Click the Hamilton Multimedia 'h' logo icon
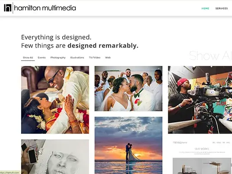The width and height of the screenshot is (232, 174). 7,8
